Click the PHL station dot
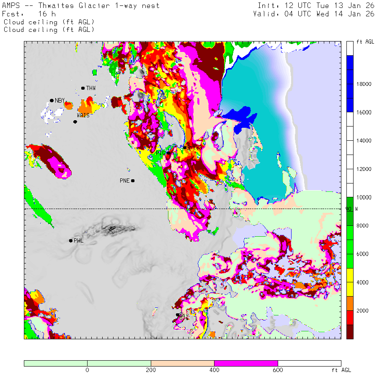Viewport: 377px width, 377px height. [71, 240]
